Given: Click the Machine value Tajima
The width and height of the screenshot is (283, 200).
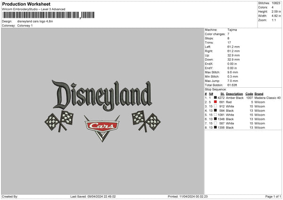Looking at the screenshot, I should tap(232, 30).
